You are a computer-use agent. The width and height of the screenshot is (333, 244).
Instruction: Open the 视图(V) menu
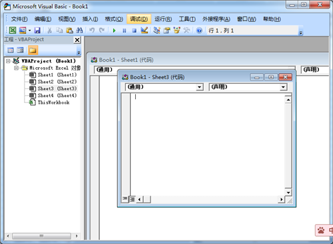67,19
